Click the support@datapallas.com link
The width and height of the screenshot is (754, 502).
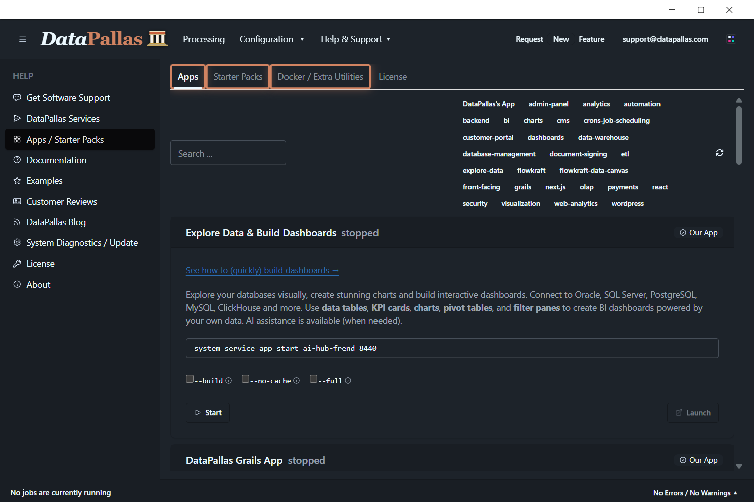[666, 39]
